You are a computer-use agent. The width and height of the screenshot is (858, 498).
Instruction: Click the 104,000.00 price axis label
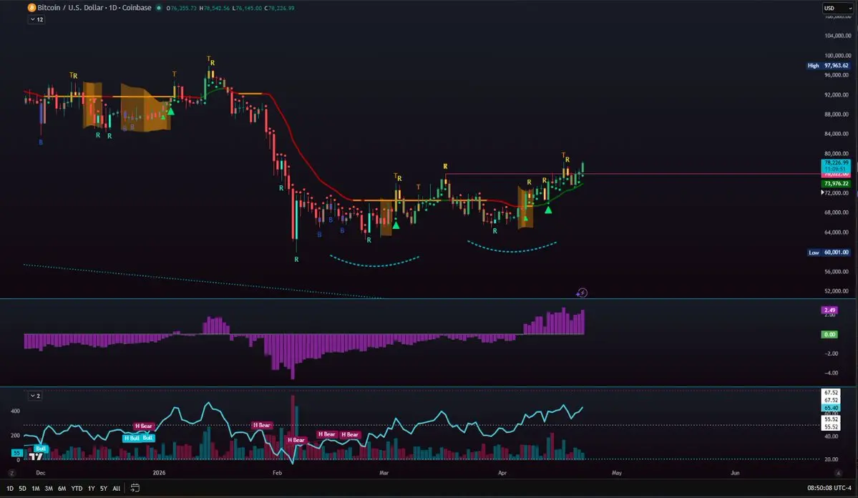(x=837, y=36)
